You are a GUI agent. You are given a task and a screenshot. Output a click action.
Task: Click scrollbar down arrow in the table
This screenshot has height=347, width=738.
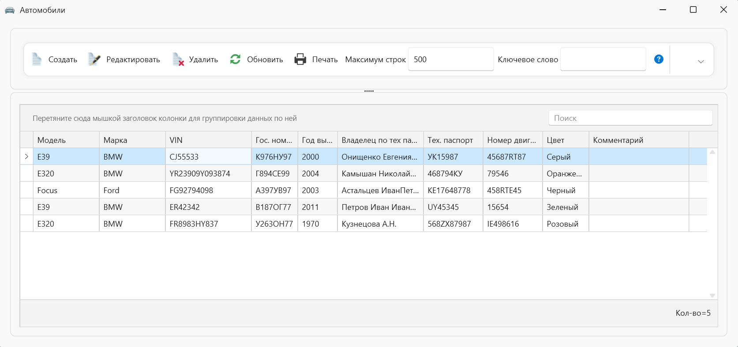point(712,295)
